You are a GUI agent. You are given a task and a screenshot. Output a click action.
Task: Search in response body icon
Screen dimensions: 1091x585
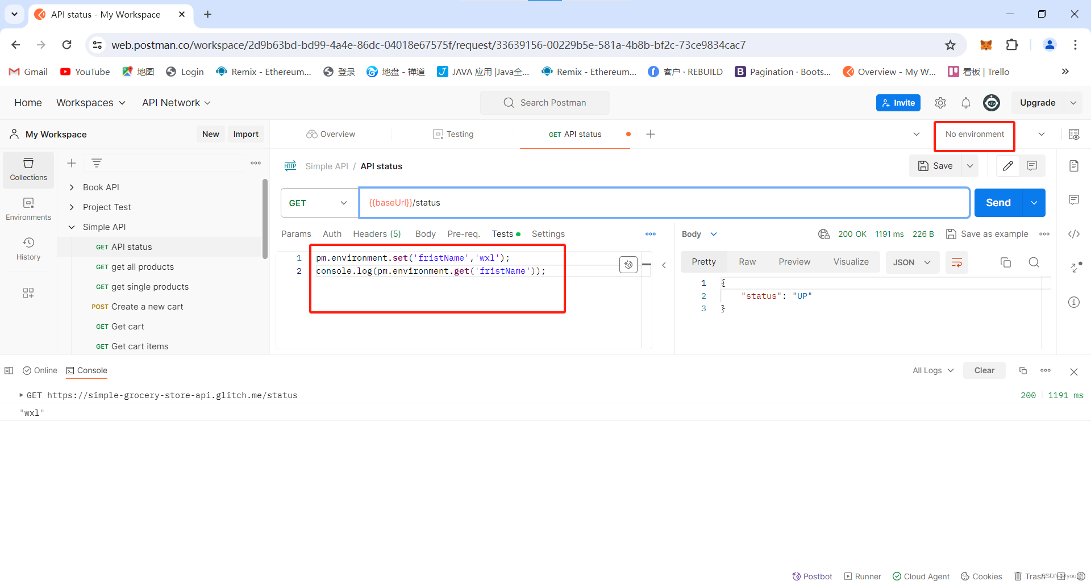[1034, 262]
